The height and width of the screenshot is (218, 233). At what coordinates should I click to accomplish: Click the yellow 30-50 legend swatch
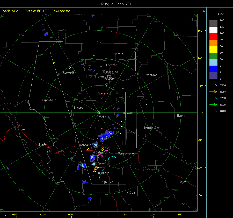pos(213,50)
